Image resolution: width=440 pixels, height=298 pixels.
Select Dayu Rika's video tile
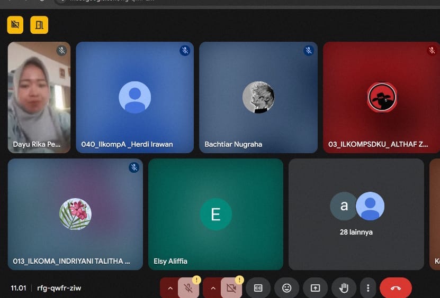tap(39, 98)
